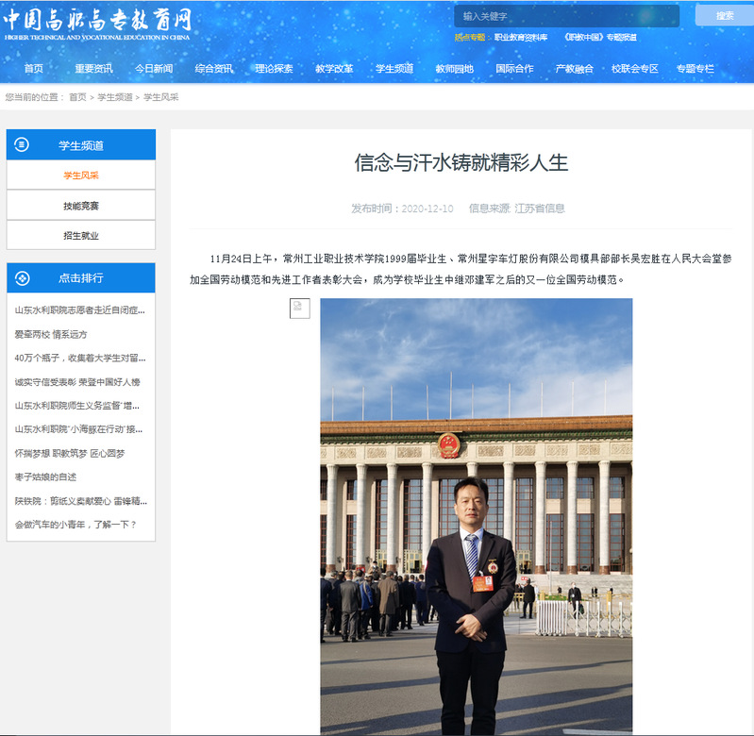Open the 枣子姑娘的自述 ranking article
The height and width of the screenshot is (736, 754).
point(45,477)
